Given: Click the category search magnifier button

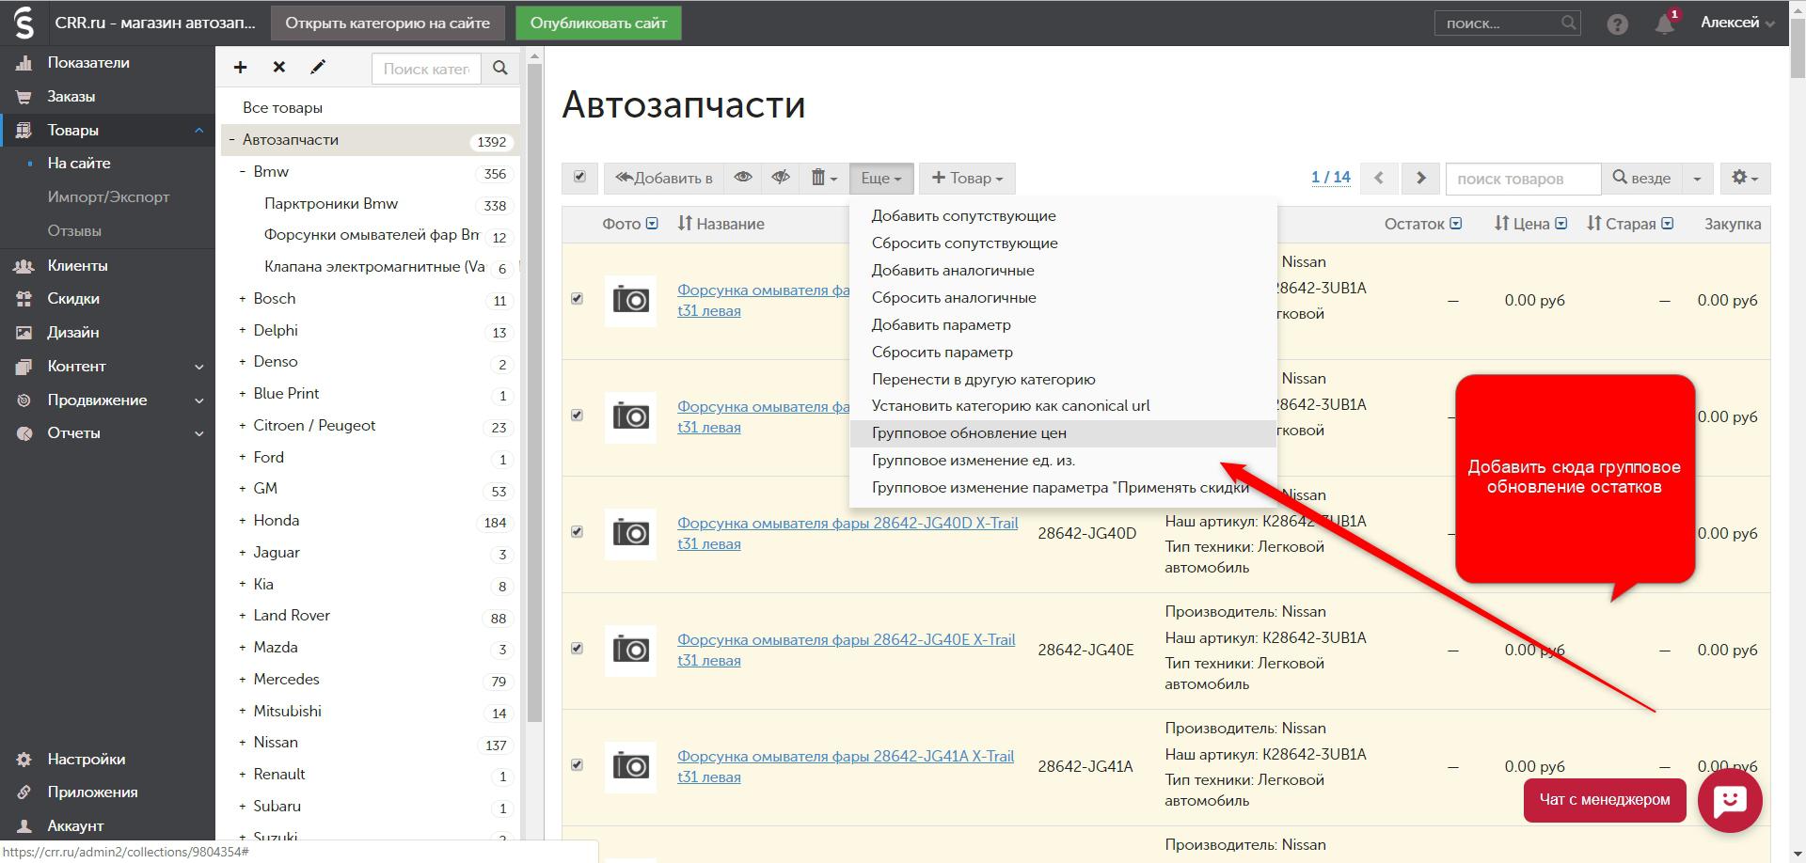Looking at the screenshot, I should [x=500, y=68].
